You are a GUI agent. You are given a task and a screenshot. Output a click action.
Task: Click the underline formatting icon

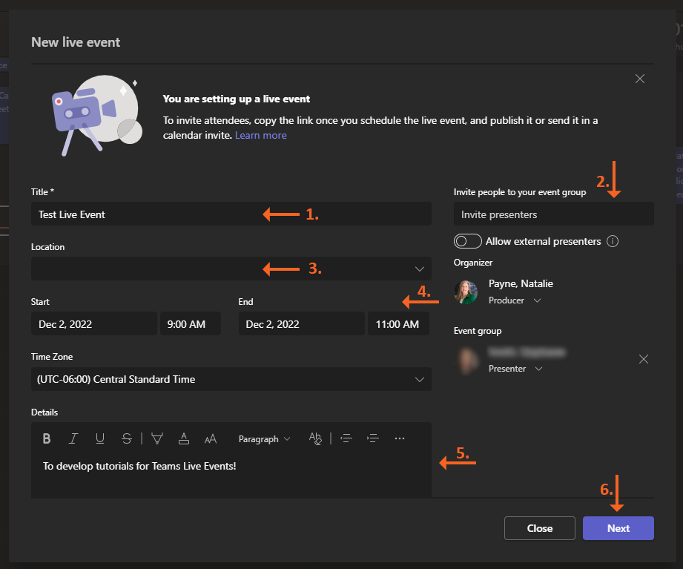click(x=100, y=438)
